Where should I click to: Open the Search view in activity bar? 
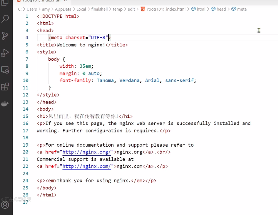[x=5, y=19]
